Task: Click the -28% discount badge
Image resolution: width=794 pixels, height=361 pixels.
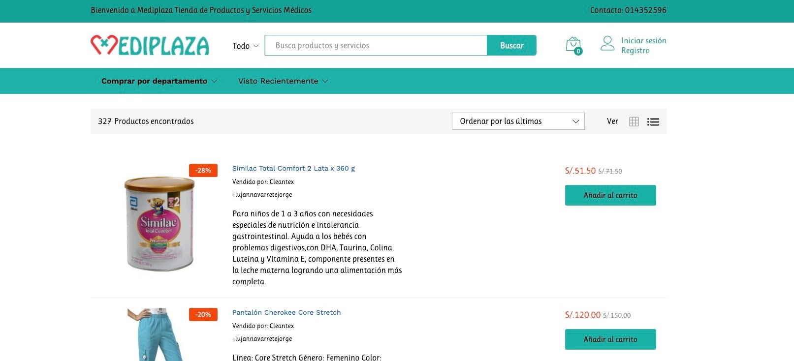Action: (203, 171)
